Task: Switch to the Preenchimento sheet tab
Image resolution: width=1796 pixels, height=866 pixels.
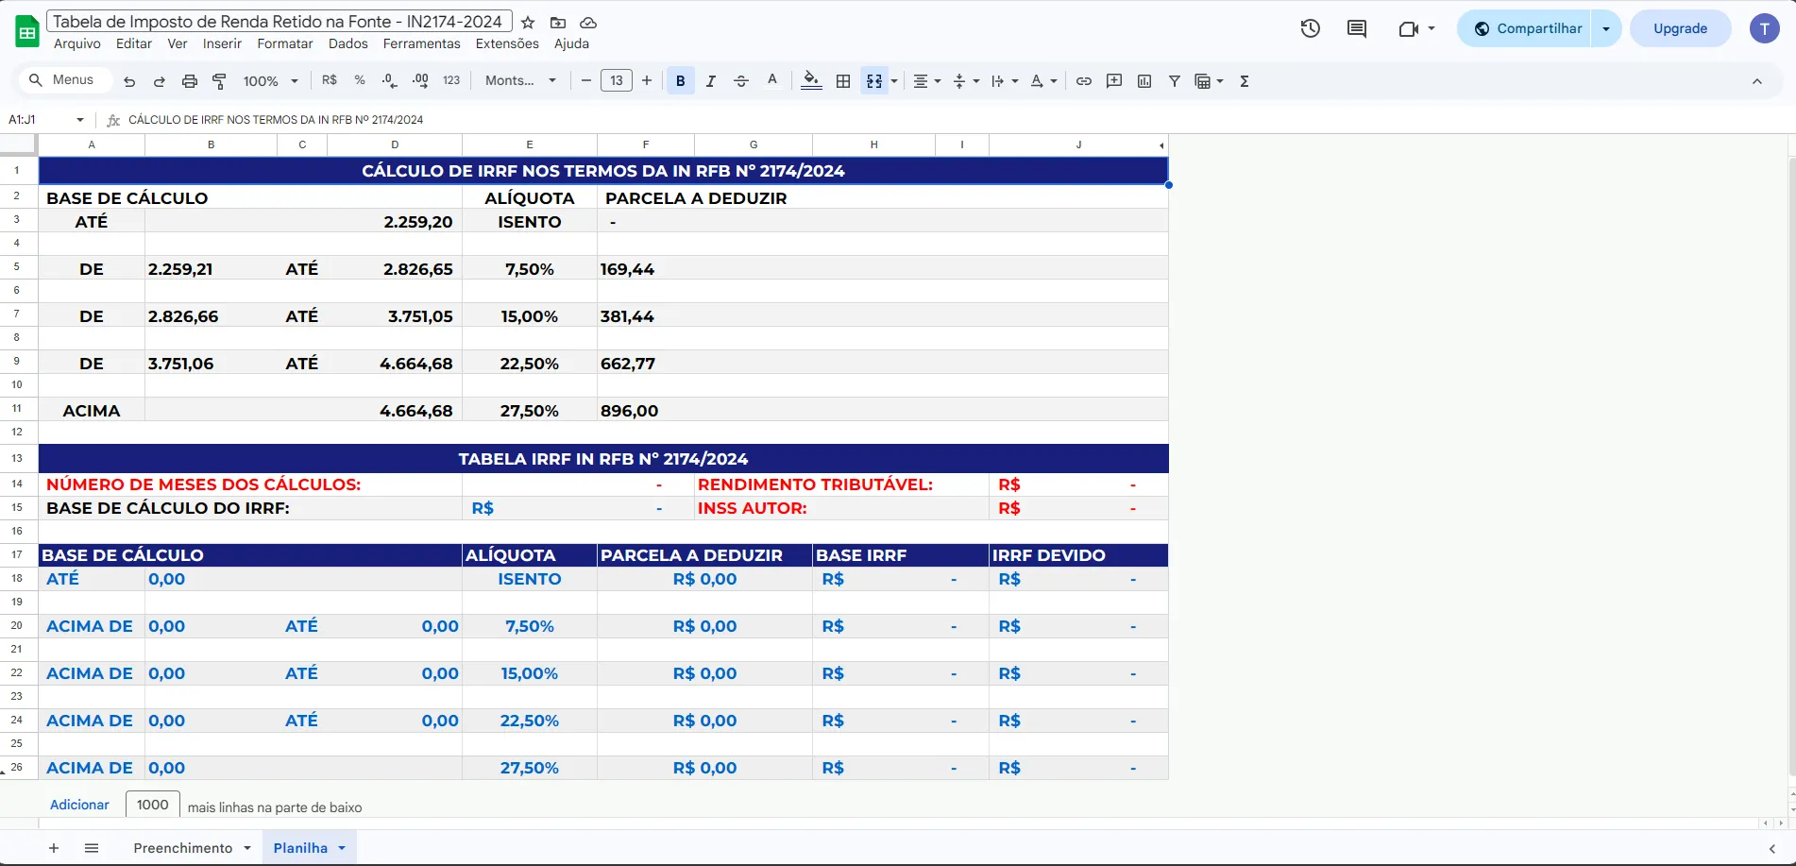Action: [x=183, y=848]
